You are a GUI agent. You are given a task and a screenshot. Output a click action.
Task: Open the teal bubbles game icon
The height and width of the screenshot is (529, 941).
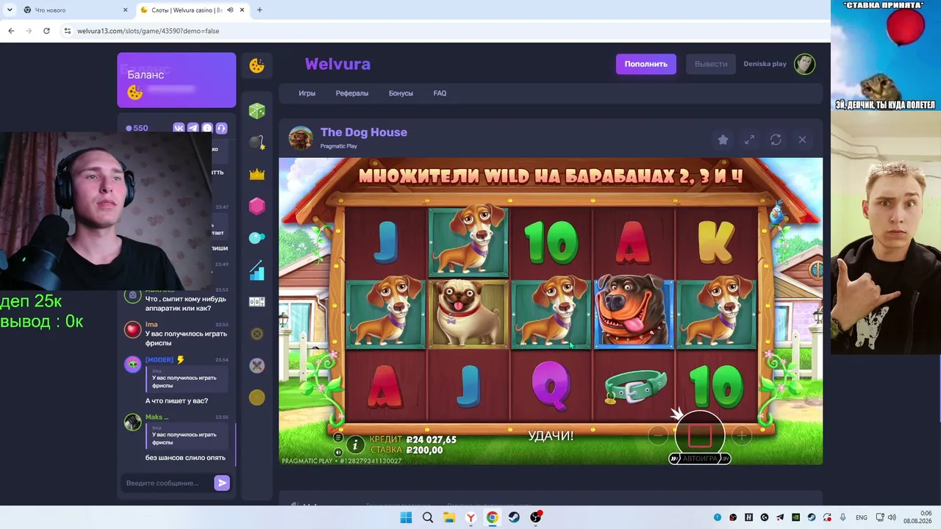point(257,238)
